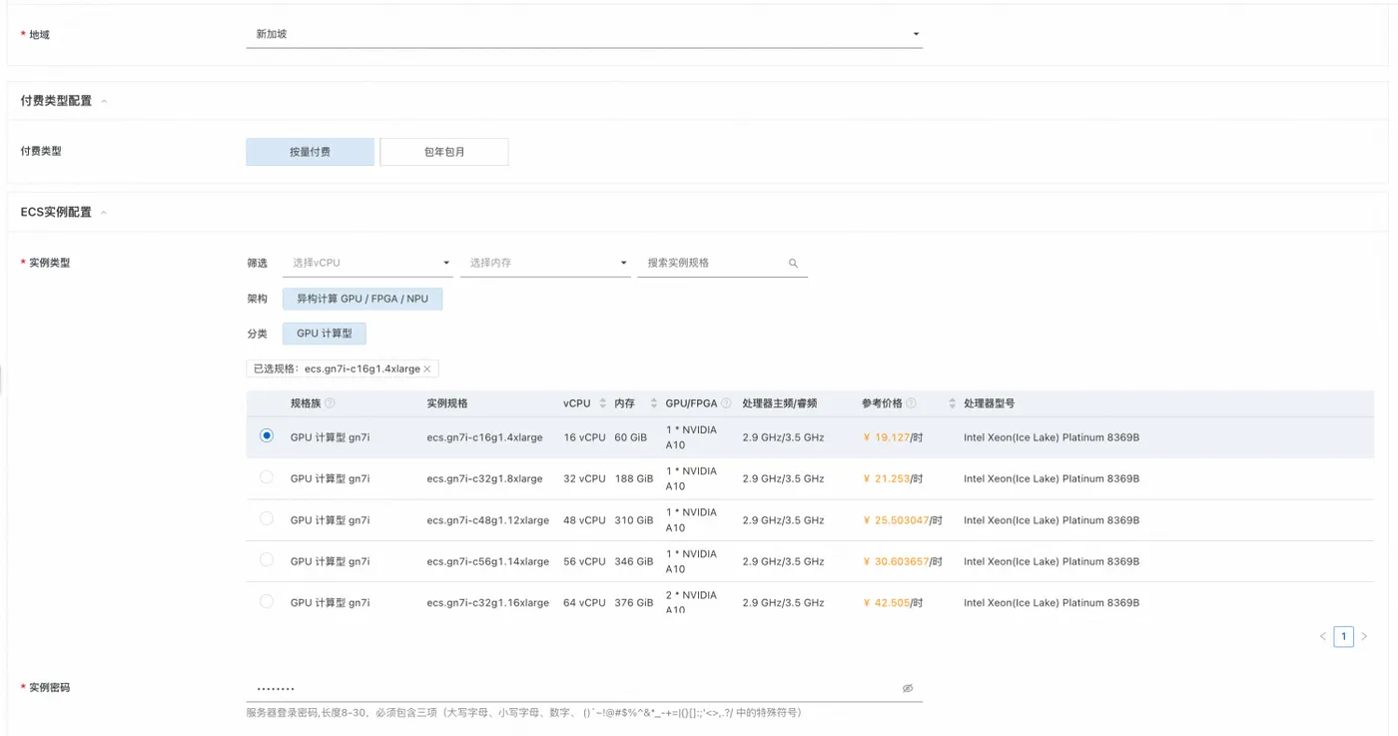Click help icon beside 参考价格 header
This screenshot has width=1398, height=736.
coord(911,403)
